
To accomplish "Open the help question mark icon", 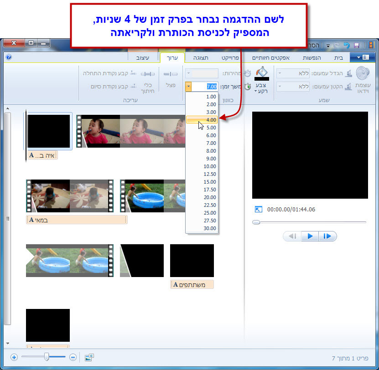I will (x=9, y=57).
